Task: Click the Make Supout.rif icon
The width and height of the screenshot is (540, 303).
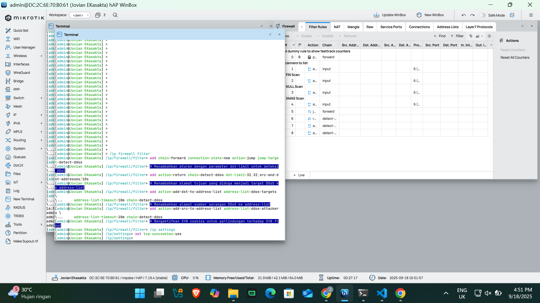Action: pyautogui.click(x=8, y=241)
